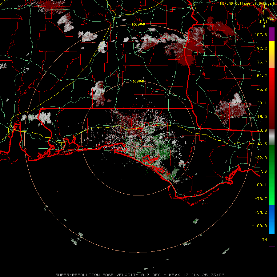Select the -16.5 legend value
The height and width of the screenshot is (277, 277).
[x=262, y=144]
